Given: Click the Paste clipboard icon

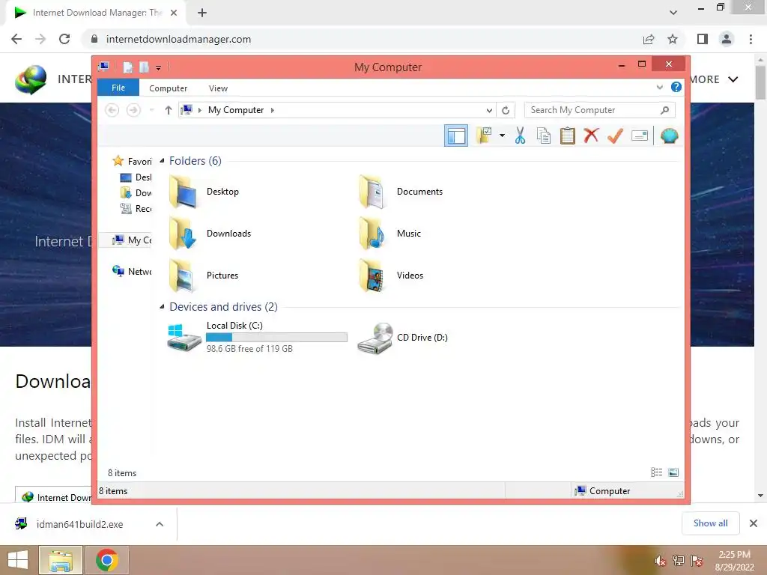Looking at the screenshot, I should click(x=568, y=136).
